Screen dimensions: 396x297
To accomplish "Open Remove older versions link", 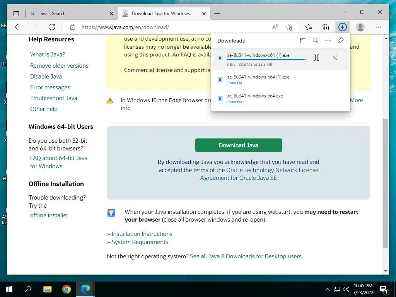I will (x=59, y=66).
